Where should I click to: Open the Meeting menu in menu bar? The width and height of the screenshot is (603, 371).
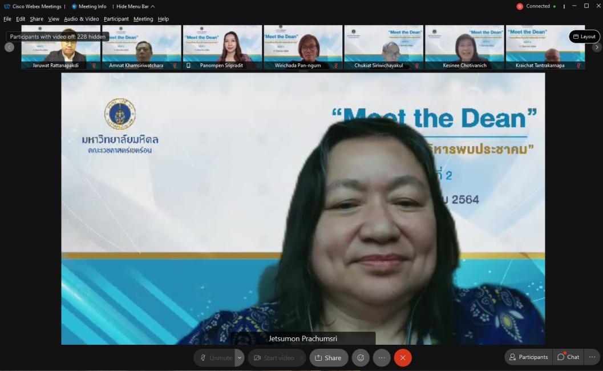pos(143,19)
